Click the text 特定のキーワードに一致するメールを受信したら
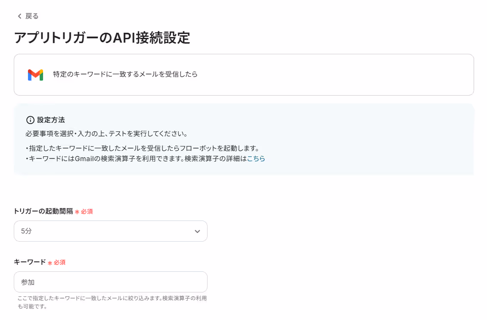The height and width of the screenshot is (320, 487). (125, 74)
